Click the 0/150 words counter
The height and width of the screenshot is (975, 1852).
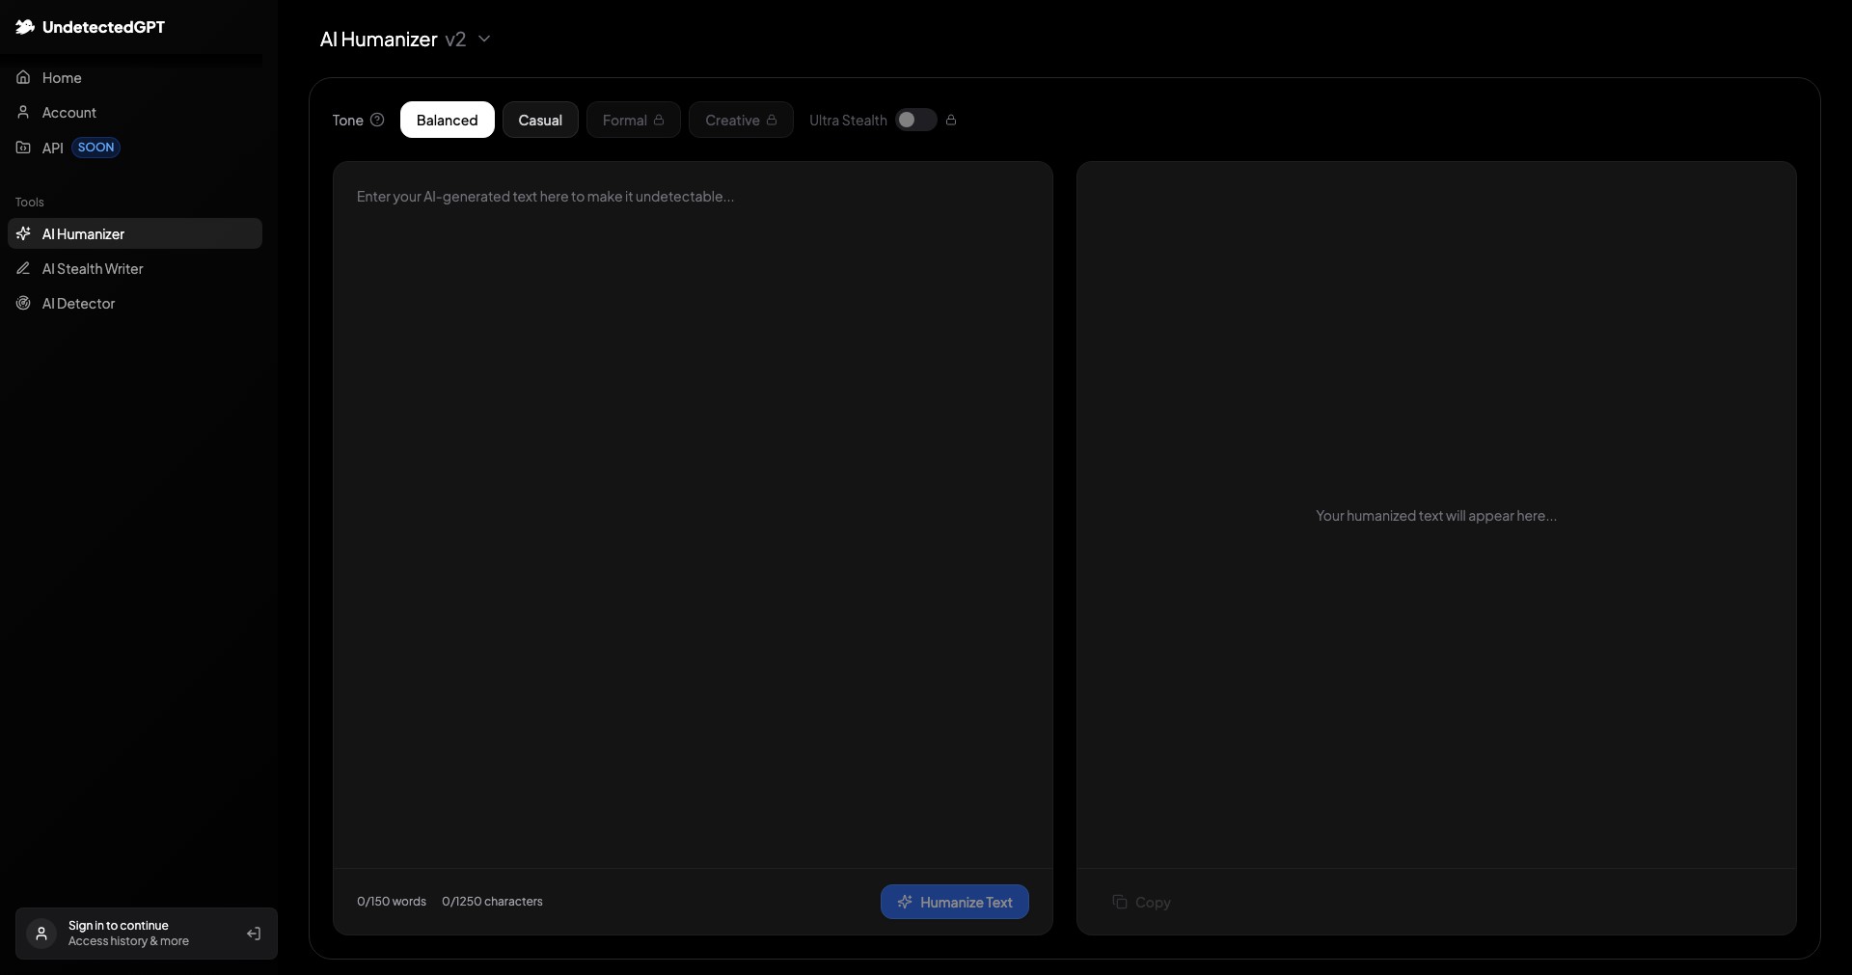pyautogui.click(x=392, y=902)
